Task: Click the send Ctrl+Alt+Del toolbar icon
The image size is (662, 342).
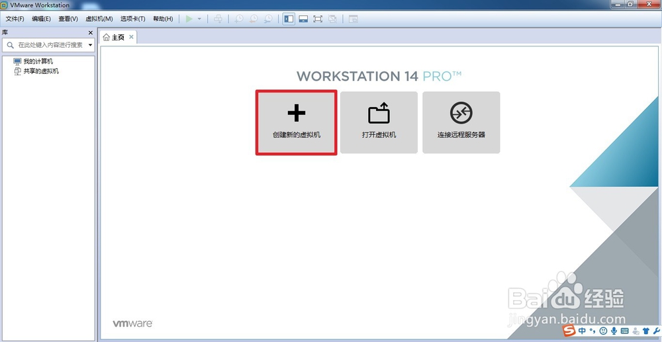Action: 218,19
